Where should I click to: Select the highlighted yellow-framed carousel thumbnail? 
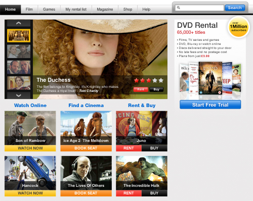pos(19,35)
